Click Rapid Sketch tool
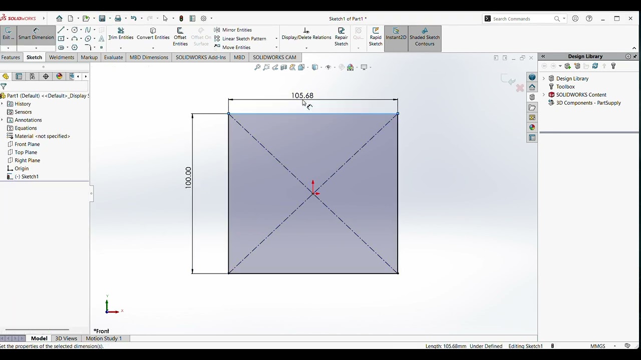 click(376, 37)
